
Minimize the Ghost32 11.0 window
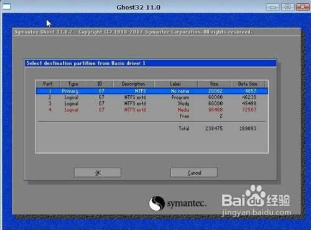tap(273, 7)
